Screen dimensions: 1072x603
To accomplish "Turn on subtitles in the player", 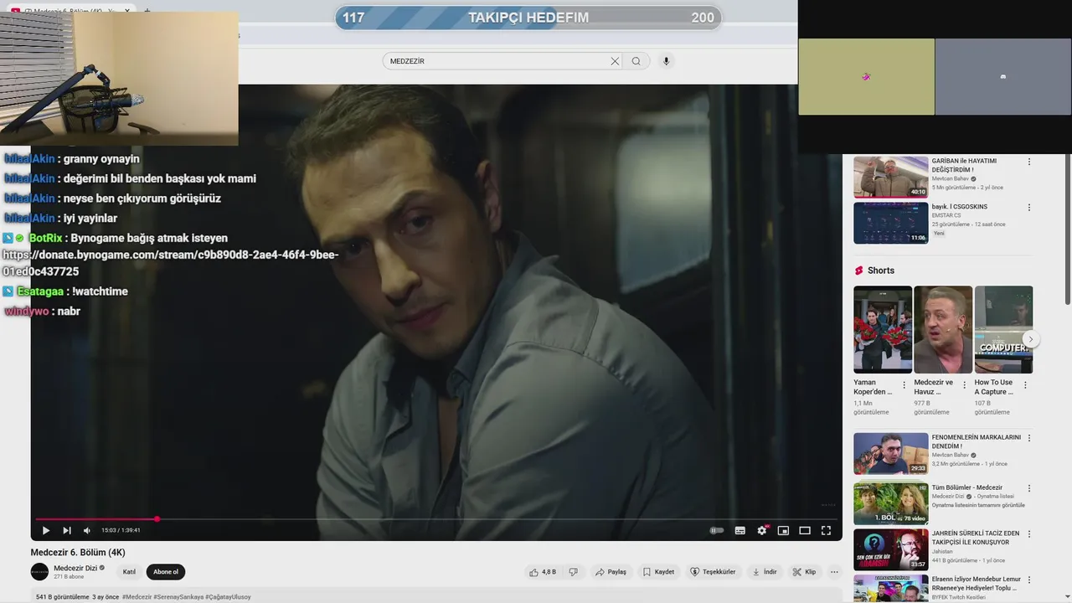I will tap(740, 530).
